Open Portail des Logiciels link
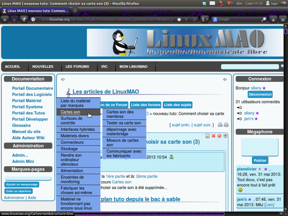Viewport: 288px width, 216px height. (x=32, y=94)
